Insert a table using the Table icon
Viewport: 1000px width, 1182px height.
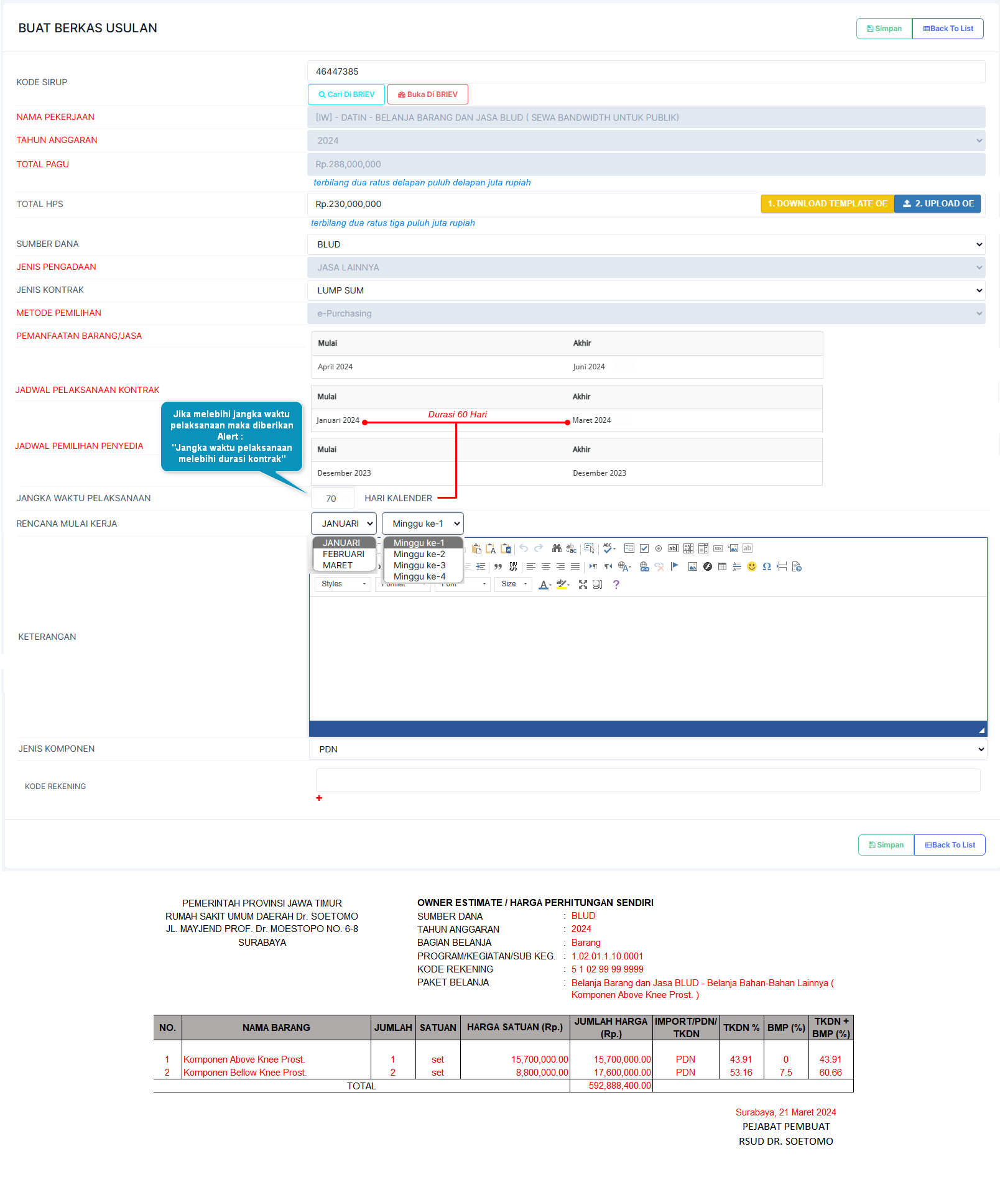[x=722, y=566]
